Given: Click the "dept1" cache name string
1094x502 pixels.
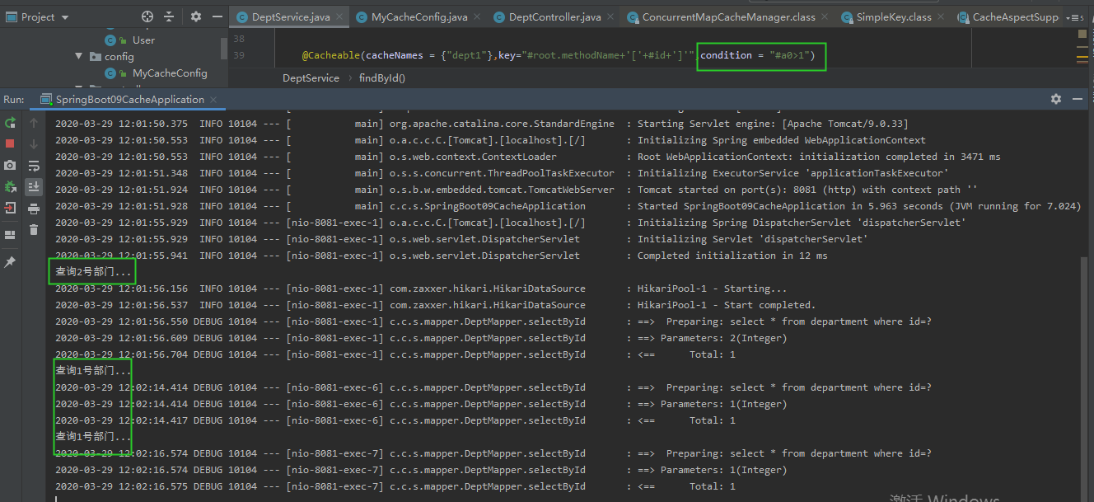Looking at the screenshot, I should 469,55.
